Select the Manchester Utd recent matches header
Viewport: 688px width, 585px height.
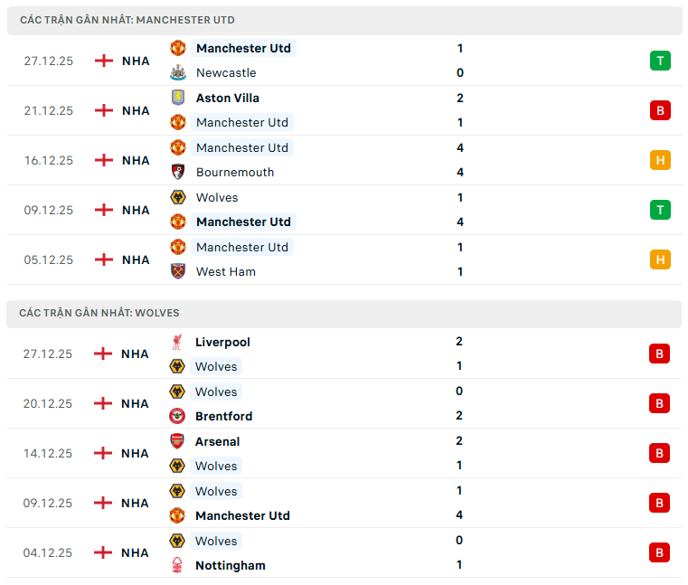coord(127,20)
